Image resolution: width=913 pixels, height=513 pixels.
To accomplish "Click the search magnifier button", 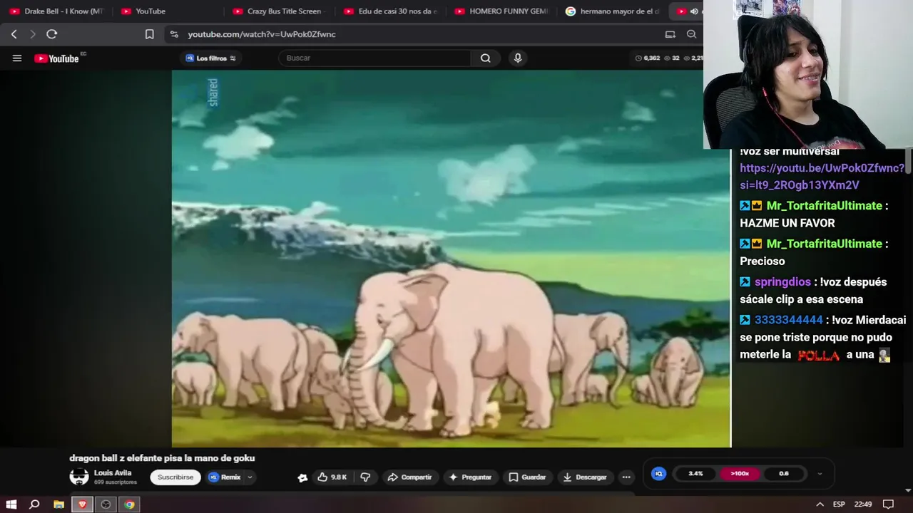I will [x=485, y=58].
